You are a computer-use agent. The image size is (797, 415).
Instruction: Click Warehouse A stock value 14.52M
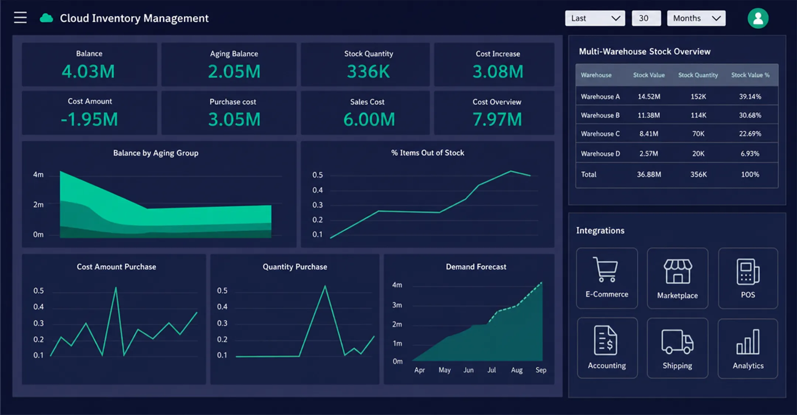click(649, 97)
